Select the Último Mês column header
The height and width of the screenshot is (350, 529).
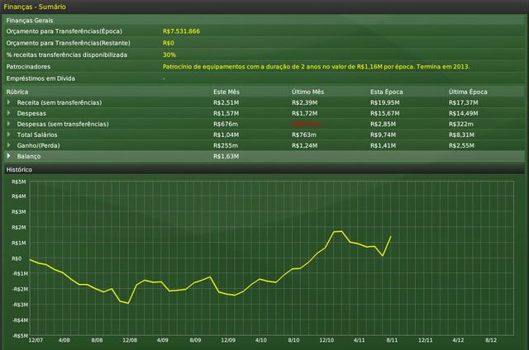(x=307, y=92)
